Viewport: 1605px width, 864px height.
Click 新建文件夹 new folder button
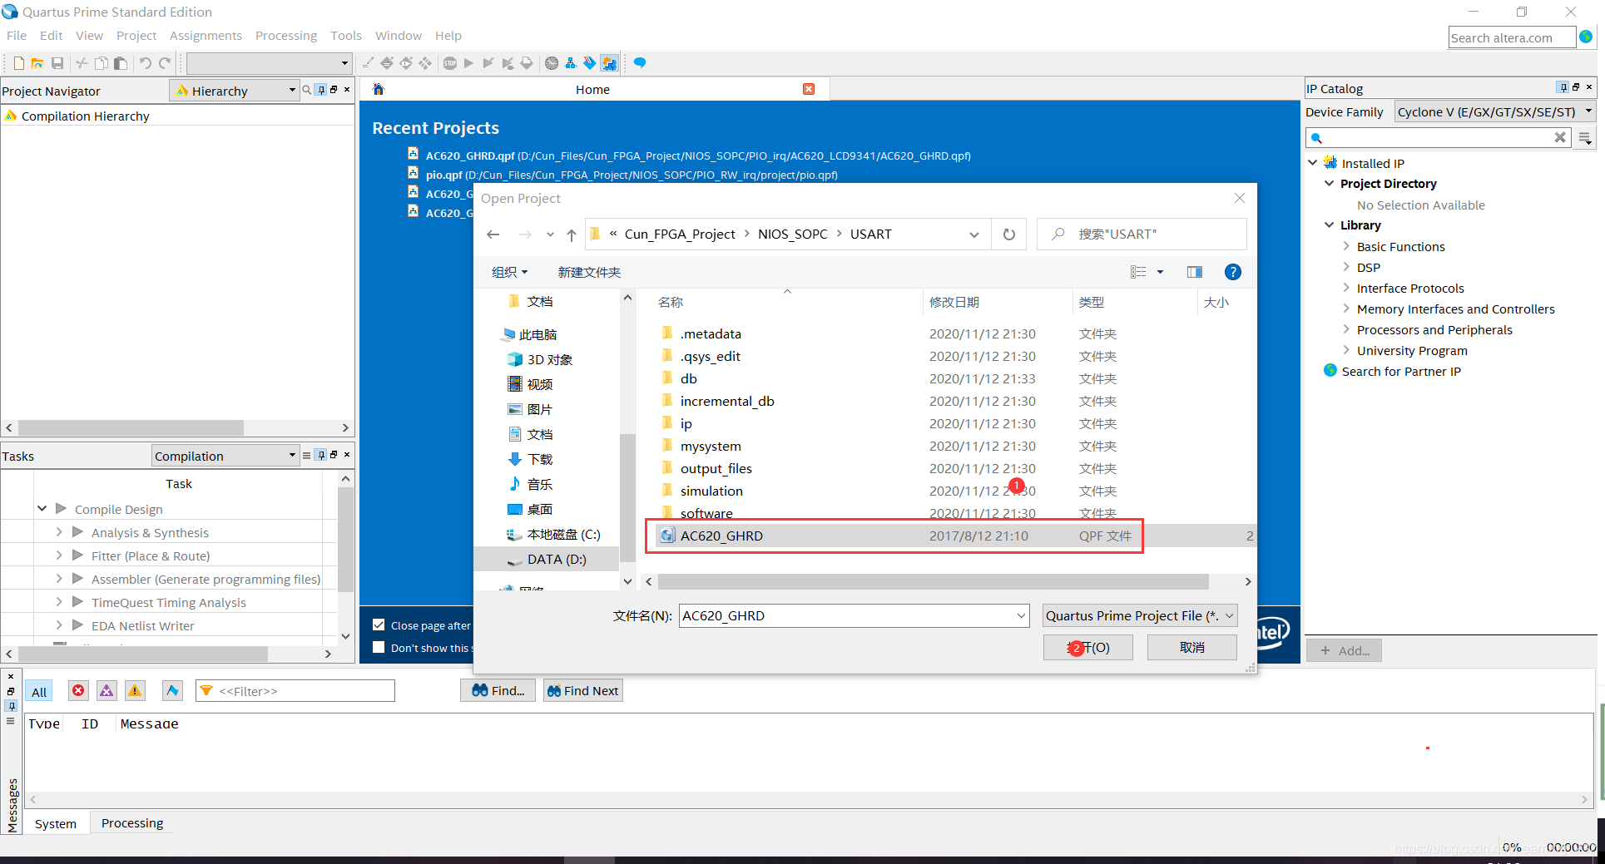(589, 272)
